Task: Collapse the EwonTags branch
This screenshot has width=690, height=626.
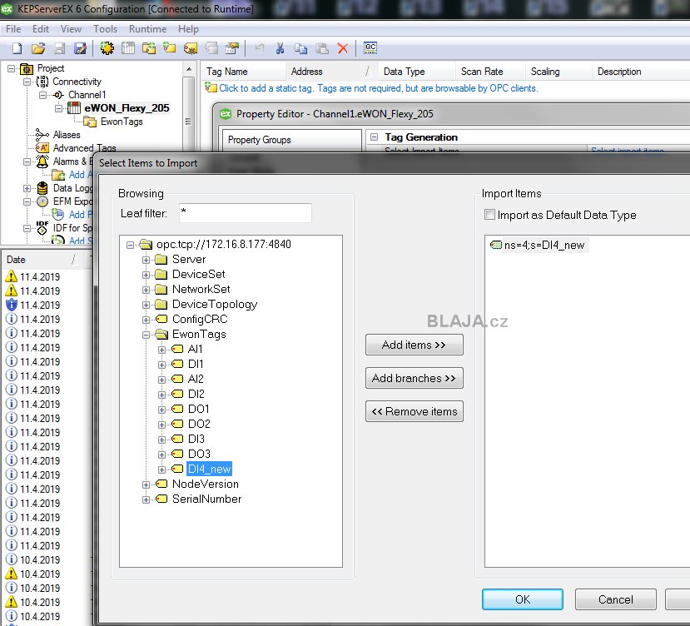Action: pos(146,335)
